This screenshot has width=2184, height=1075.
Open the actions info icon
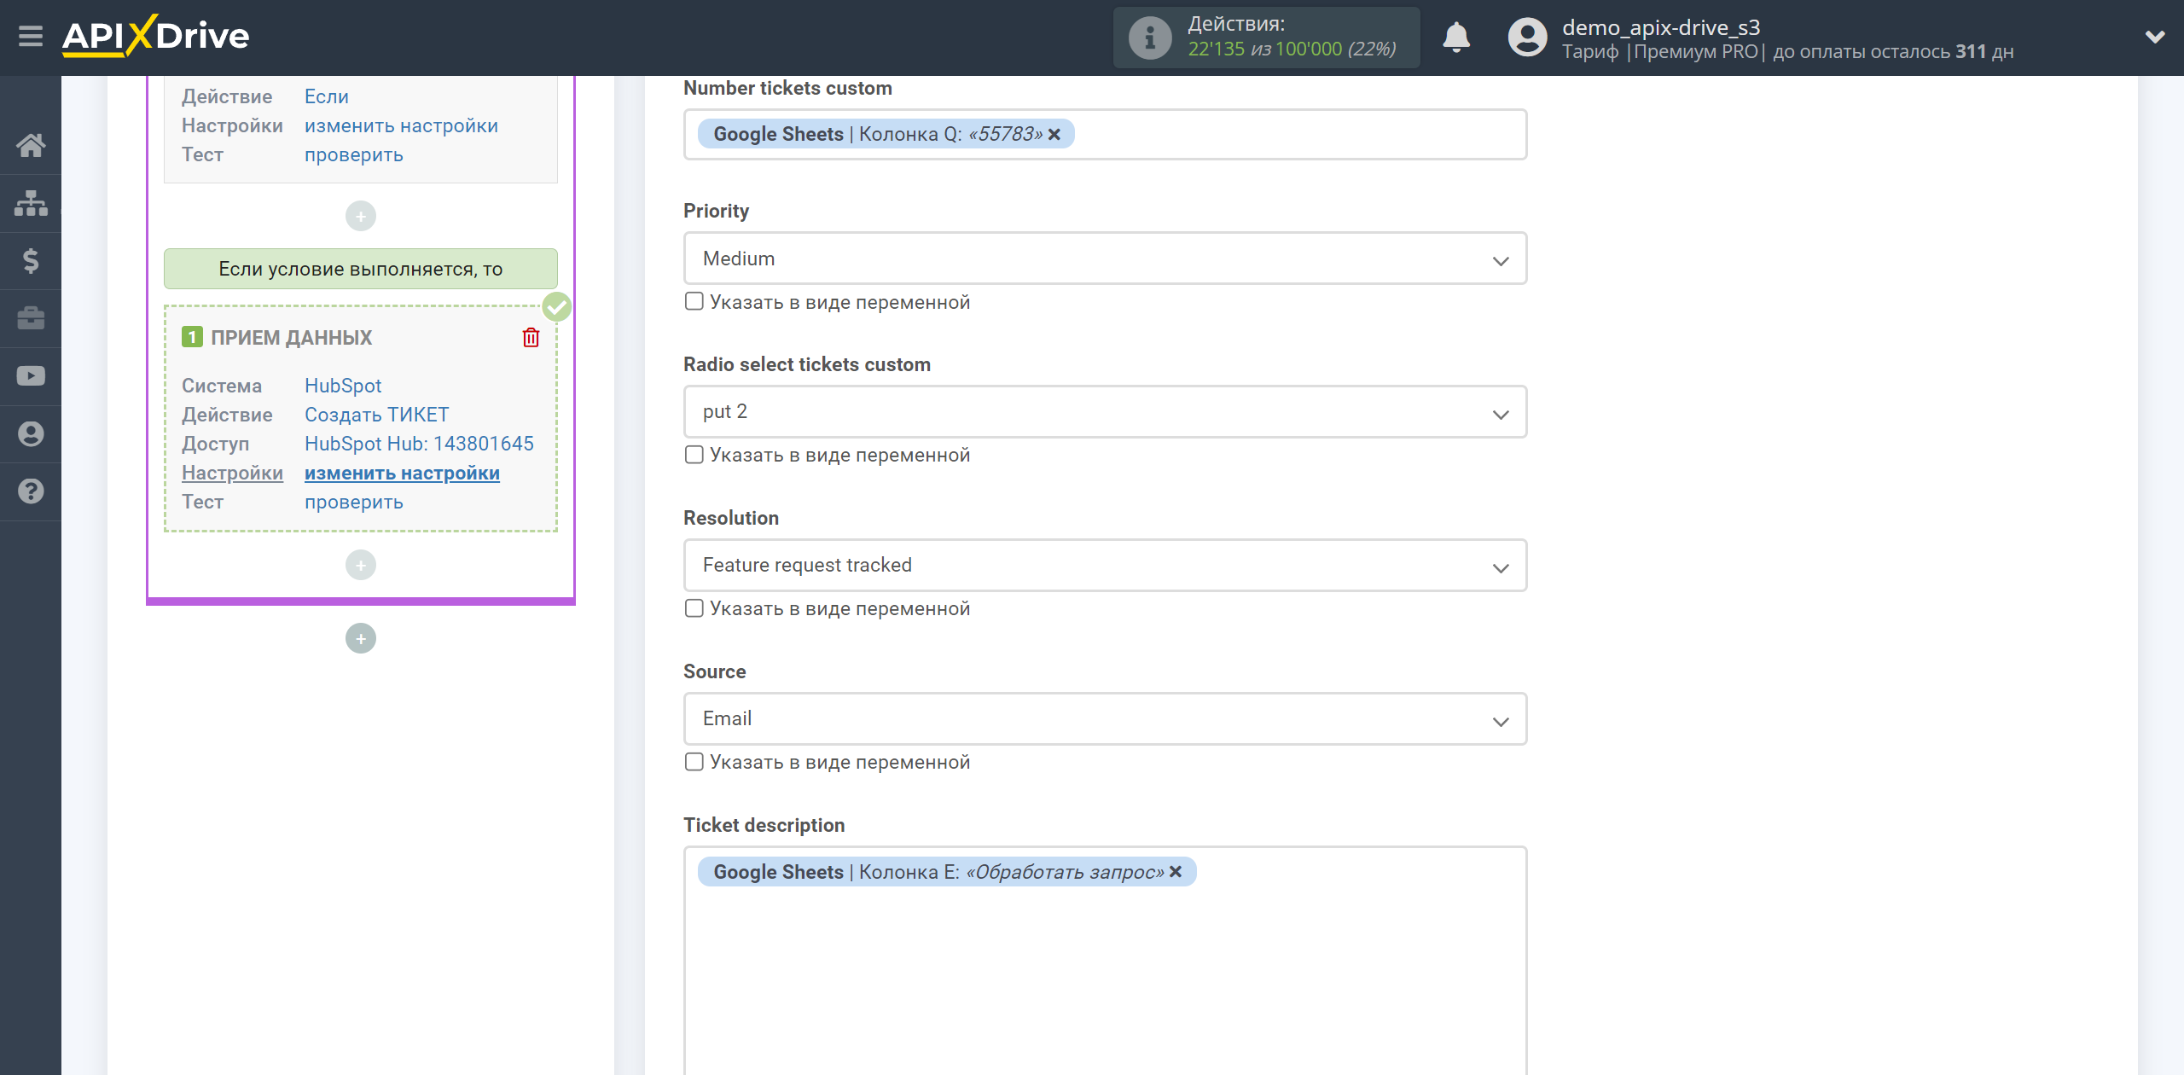click(x=1149, y=38)
